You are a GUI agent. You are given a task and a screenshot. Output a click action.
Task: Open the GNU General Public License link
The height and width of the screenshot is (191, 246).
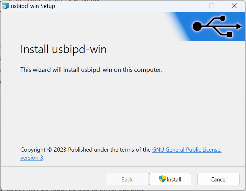tap(187, 150)
